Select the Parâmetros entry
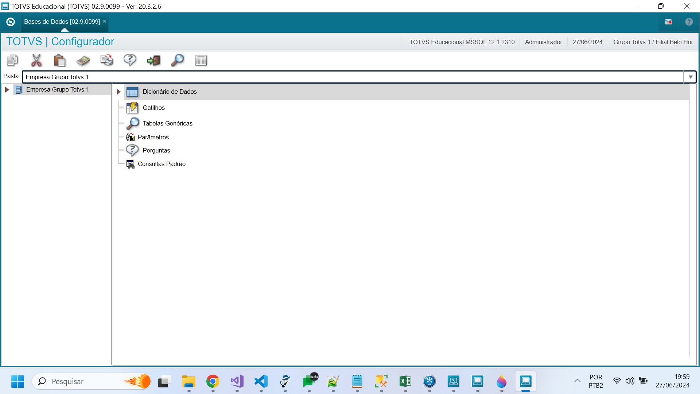The width and height of the screenshot is (700, 394). (x=153, y=137)
